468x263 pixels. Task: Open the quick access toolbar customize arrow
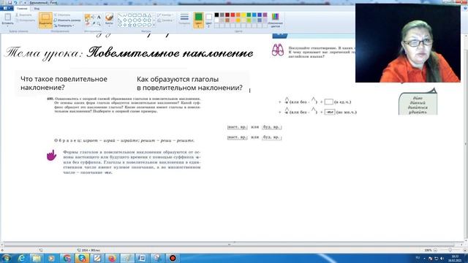pos(25,2)
